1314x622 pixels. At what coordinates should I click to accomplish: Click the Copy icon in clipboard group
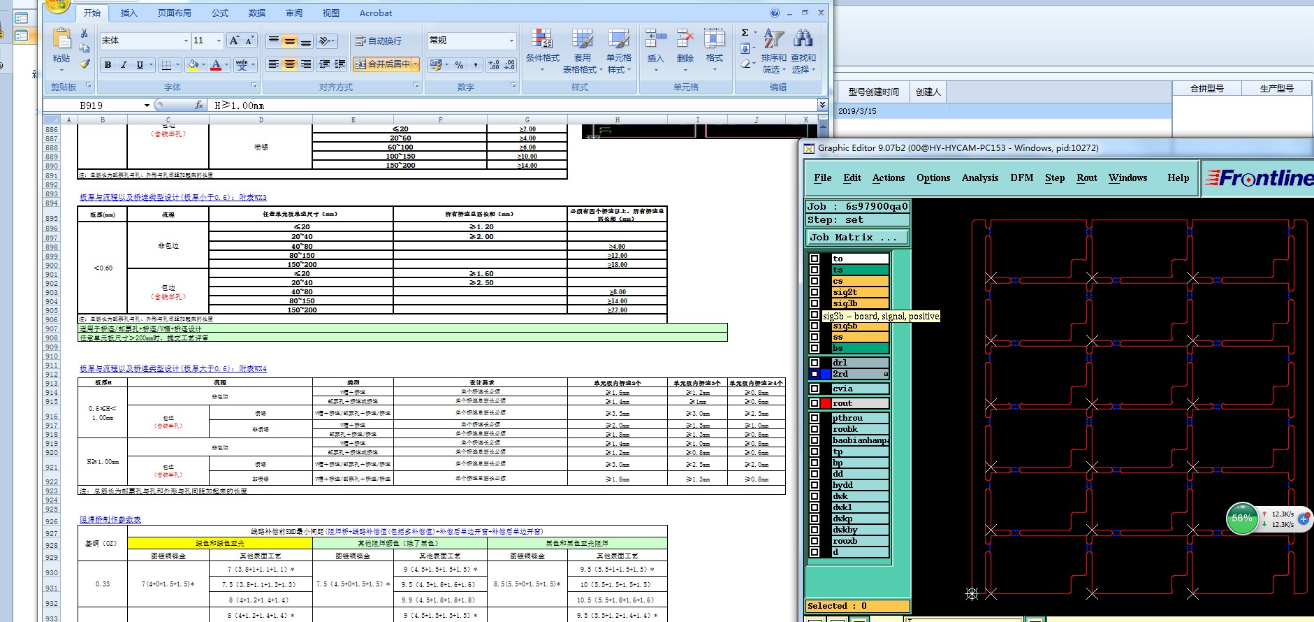(x=85, y=48)
